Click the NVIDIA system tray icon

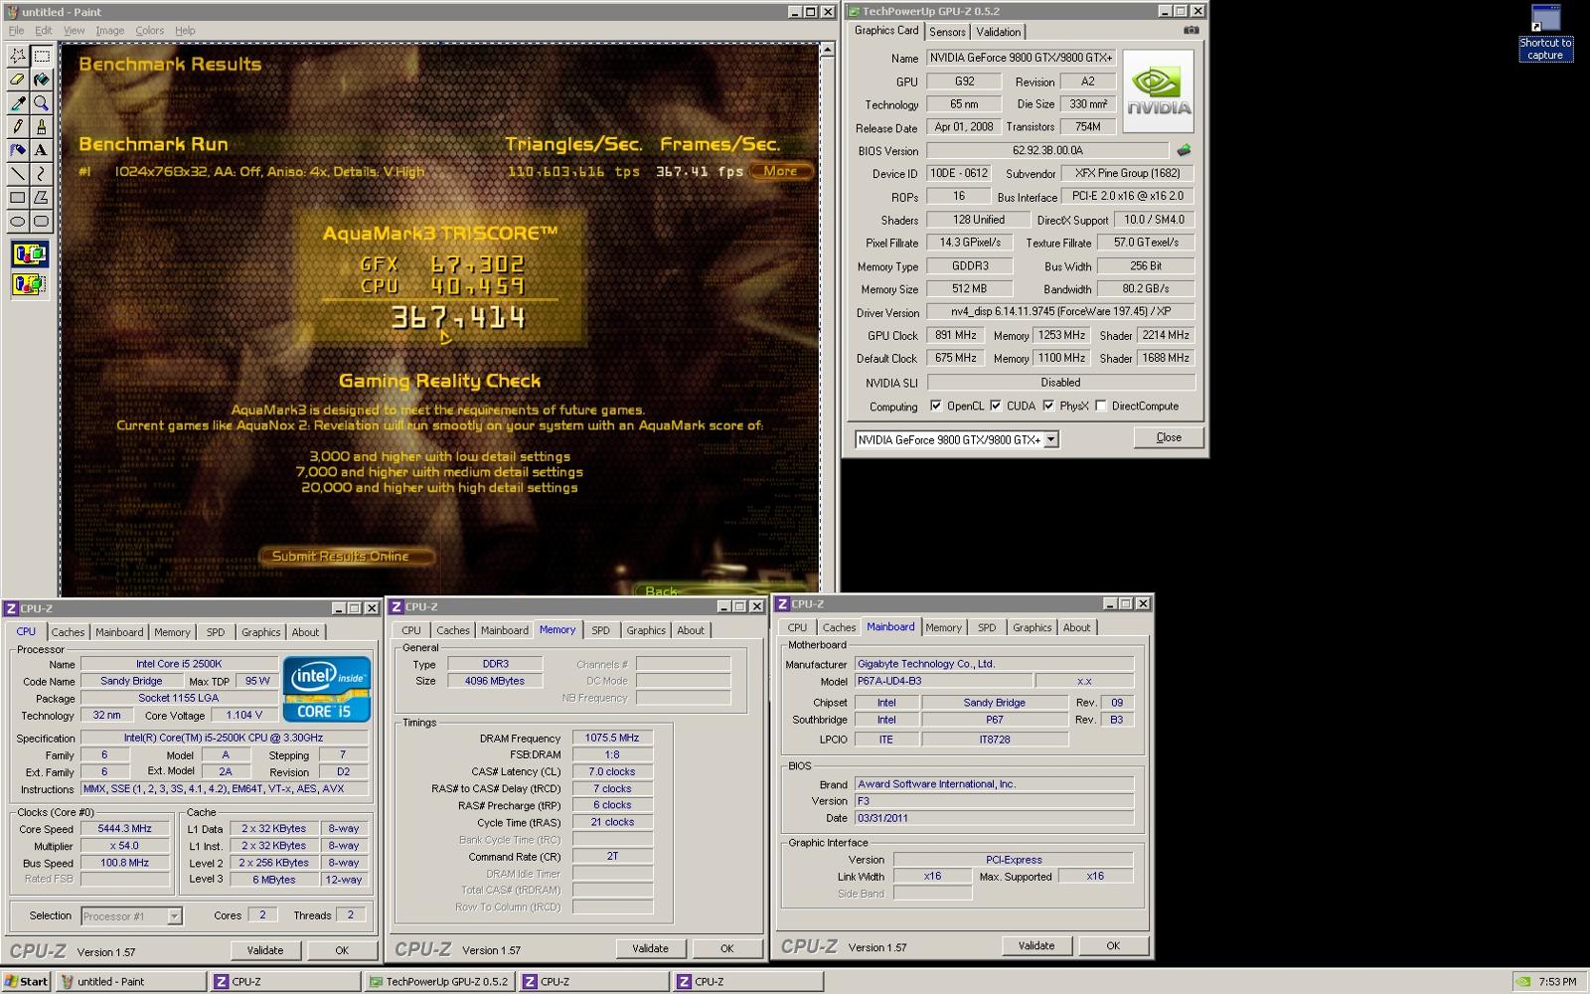click(1522, 982)
